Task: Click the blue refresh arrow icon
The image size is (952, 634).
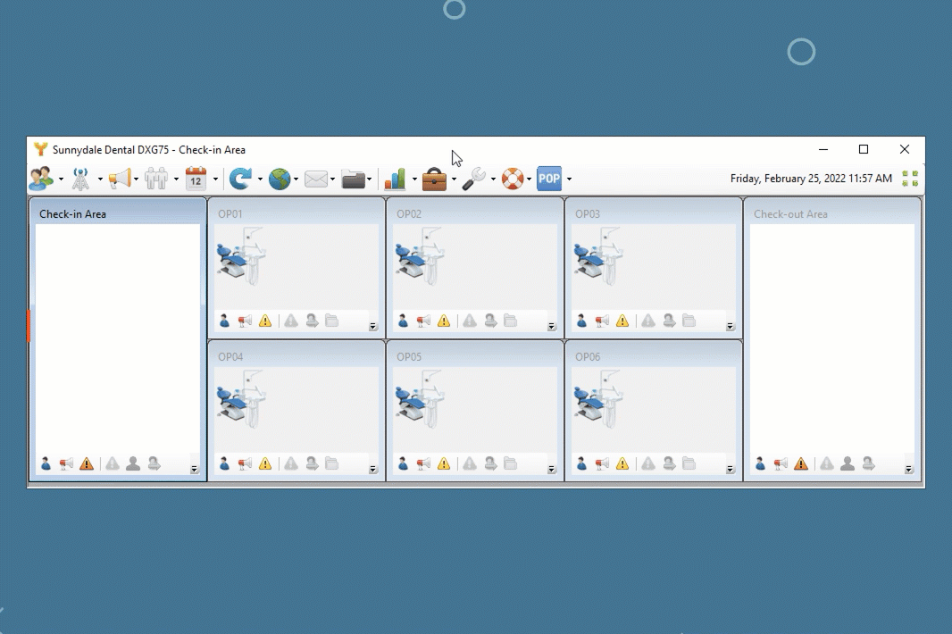Action: tap(240, 179)
